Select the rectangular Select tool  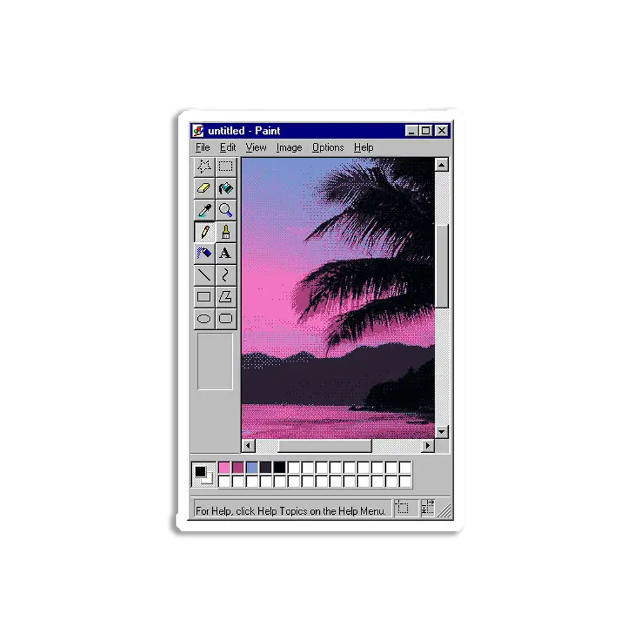(226, 167)
